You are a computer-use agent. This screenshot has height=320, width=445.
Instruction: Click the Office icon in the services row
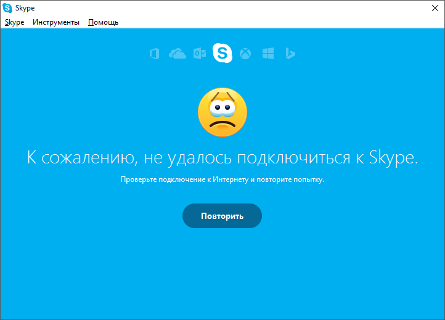pyautogui.click(x=154, y=54)
